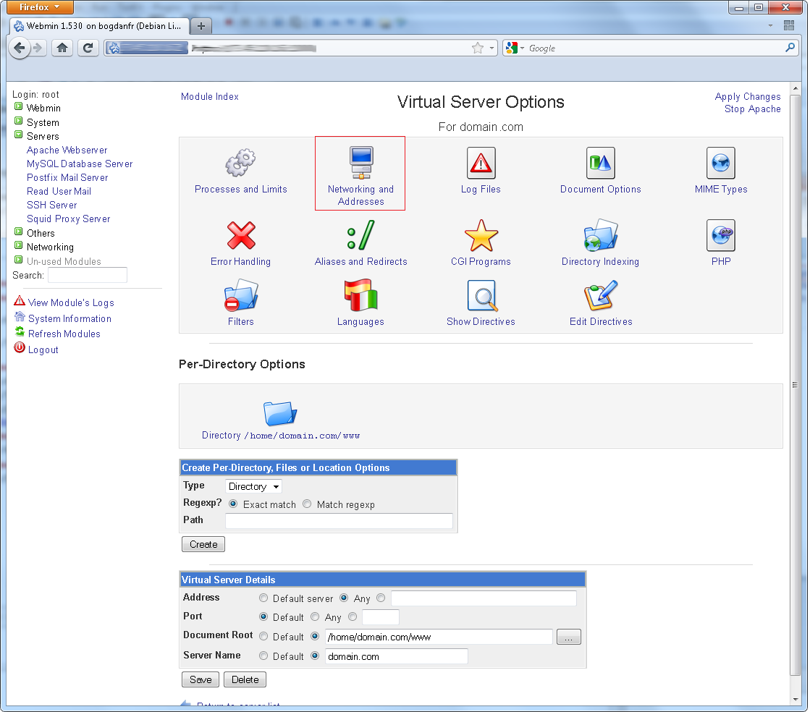Open the Error Handling red X icon
810x712 pixels.
click(240, 236)
